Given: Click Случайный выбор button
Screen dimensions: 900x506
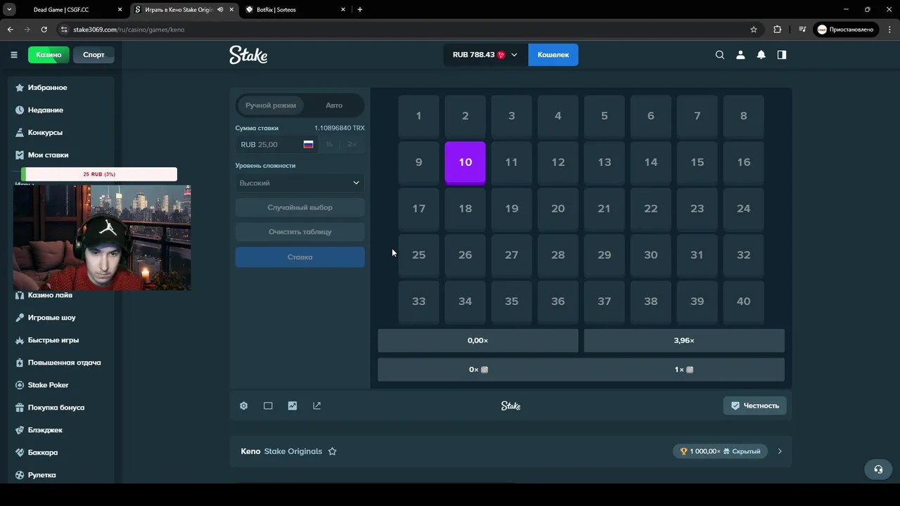Looking at the screenshot, I should click(x=300, y=208).
